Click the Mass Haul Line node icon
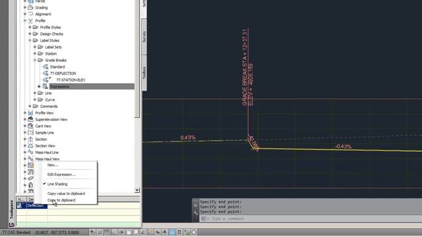Screen dimensions: 422x237 30,152
